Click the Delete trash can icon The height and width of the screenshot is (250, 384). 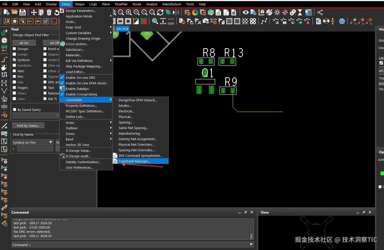[49, 12]
